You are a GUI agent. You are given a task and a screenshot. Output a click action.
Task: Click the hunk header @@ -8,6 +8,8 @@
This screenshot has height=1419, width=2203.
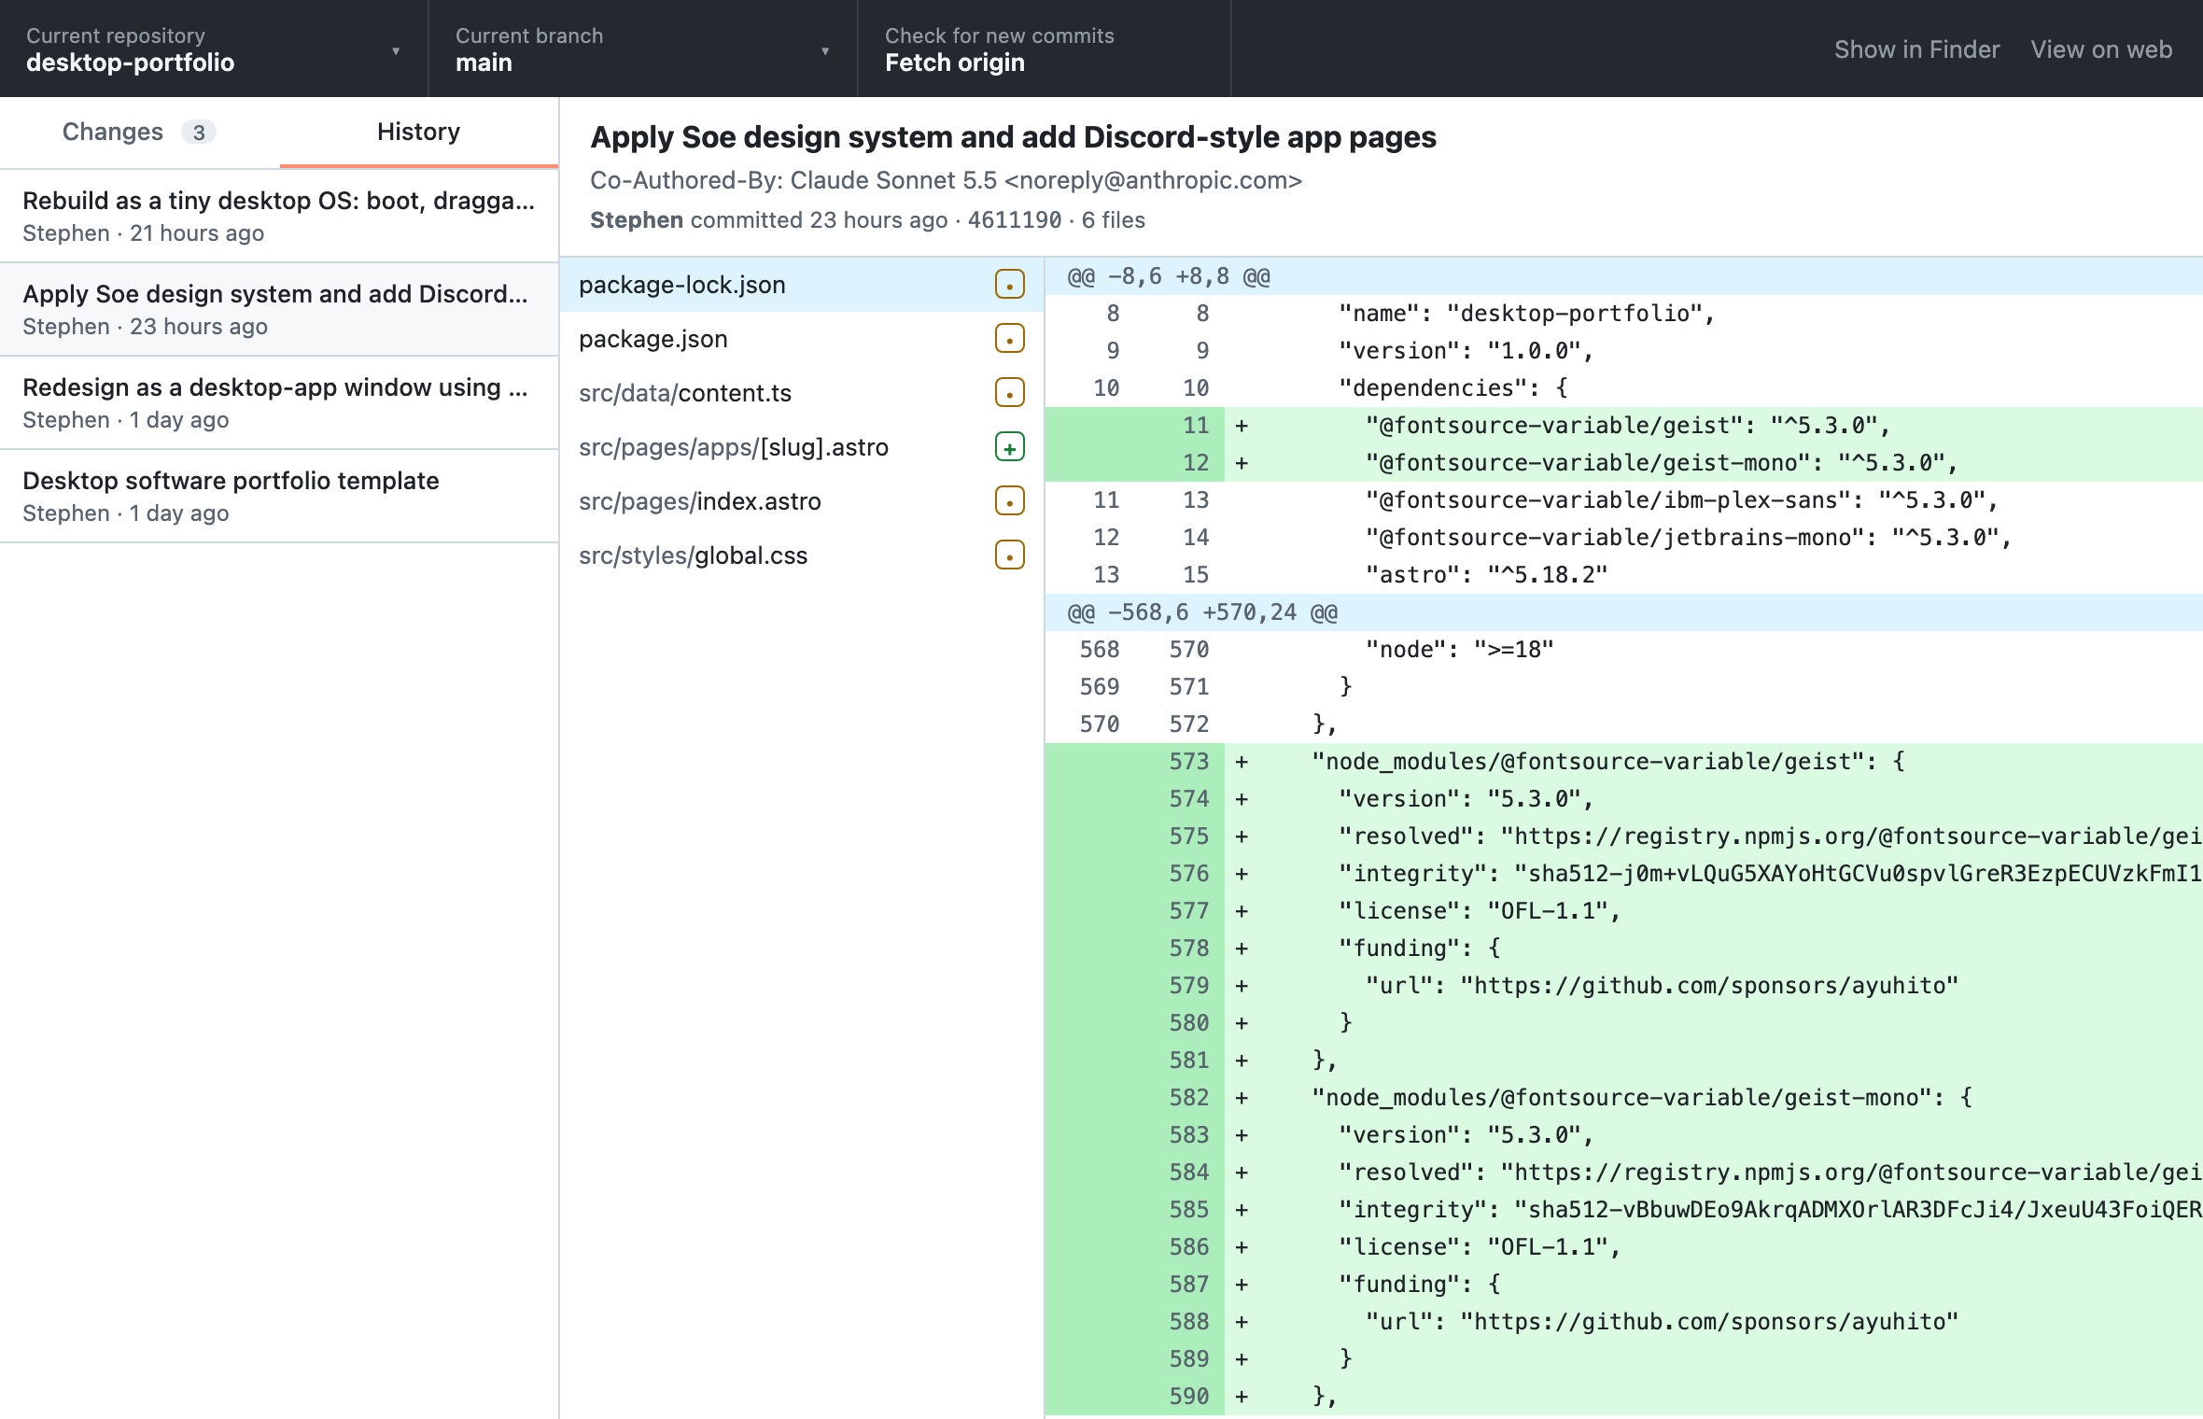pyautogui.click(x=1623, y=276)
